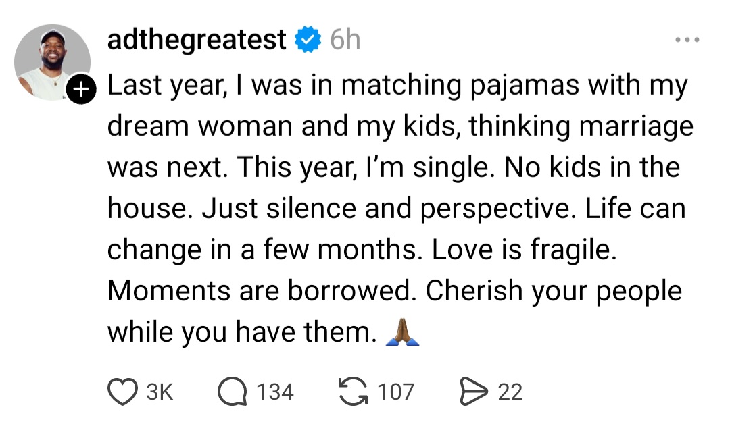Open replies via the comment bubble icon
This screenshot has width=730, height=422.
[233, 392]
